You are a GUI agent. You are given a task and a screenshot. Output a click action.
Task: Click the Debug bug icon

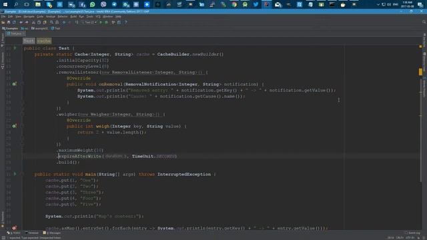click(107, 22)
